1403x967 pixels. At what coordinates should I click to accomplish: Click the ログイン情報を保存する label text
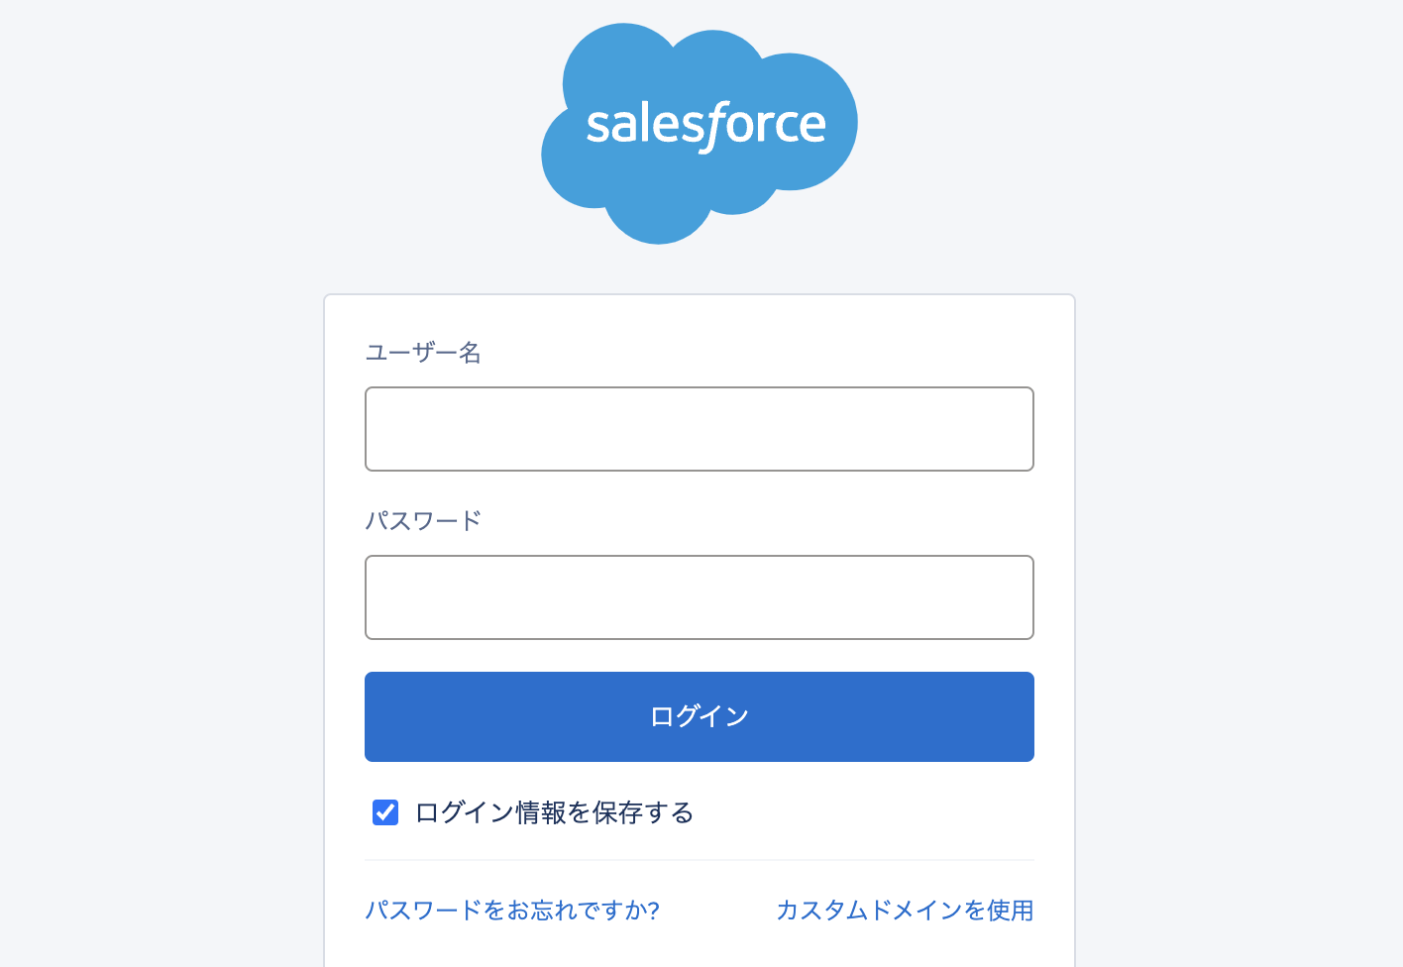pyautogui.click(x=554, y=812)
